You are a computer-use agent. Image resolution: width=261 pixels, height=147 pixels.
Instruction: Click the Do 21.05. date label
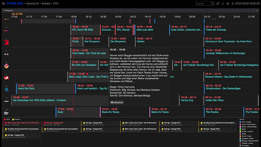tap(17, 14)
